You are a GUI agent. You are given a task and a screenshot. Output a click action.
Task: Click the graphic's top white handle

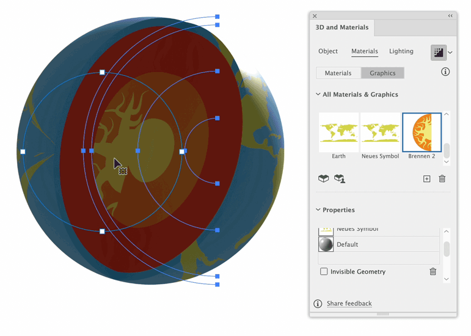[102, 72]
